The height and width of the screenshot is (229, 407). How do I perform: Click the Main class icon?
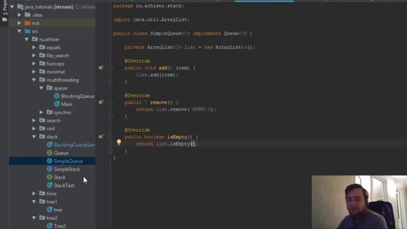point(57,104)
